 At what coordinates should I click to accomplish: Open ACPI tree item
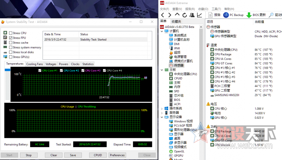pyautogui.click(x=177, y=104)
